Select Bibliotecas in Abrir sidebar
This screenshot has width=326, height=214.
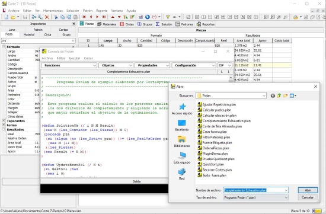pyautogui.click(x=182, y=142)
